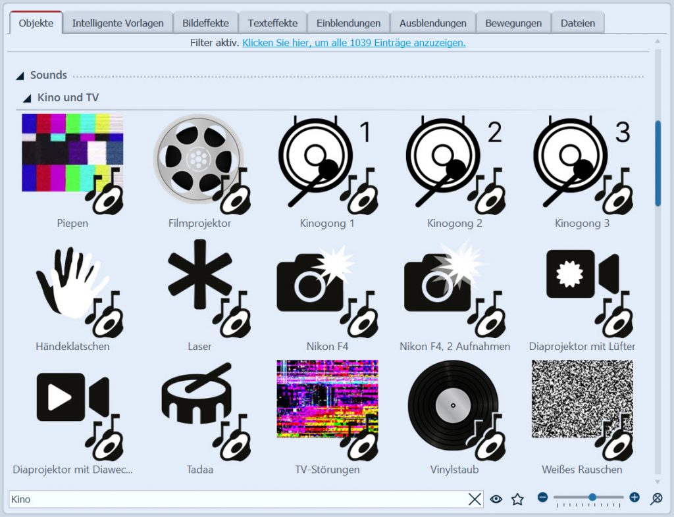The image size is (674, 517).
Task: Open the Intelligente Vorlagen tab
Action: 118,23
